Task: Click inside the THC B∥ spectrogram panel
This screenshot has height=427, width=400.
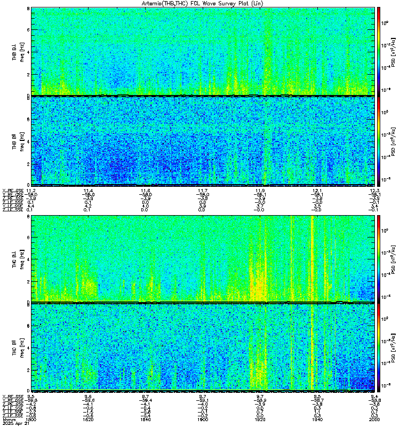Action: coord(203,347)
